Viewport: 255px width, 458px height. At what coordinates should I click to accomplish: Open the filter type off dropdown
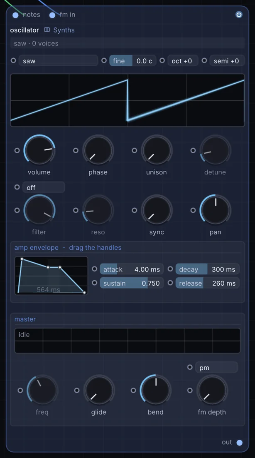pyautogui.click(x=44, y=187)
